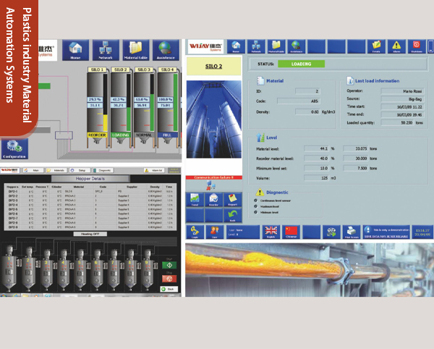Select the Silo 1 REORDER tank

click(97, 108)
